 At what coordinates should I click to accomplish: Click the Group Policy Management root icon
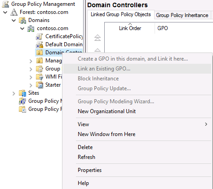pyautogui.click(x=5, y=4)
